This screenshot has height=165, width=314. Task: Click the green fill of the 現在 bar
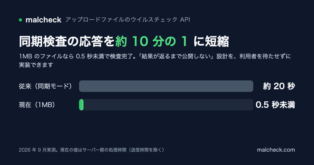[81, 105]
